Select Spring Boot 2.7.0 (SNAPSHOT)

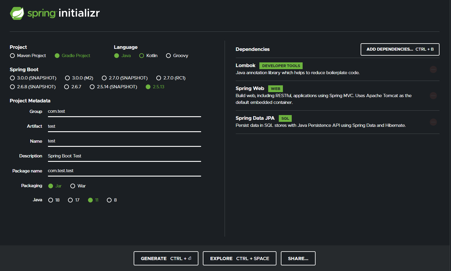(104, 78)
